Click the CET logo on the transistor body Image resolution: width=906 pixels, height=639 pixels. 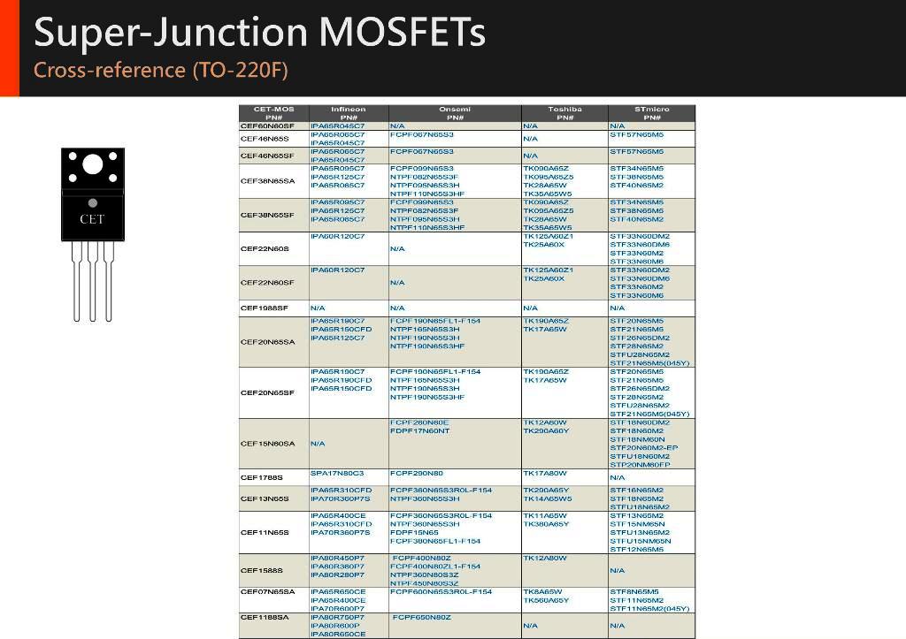pyautogui.click(x=92, y=219)
